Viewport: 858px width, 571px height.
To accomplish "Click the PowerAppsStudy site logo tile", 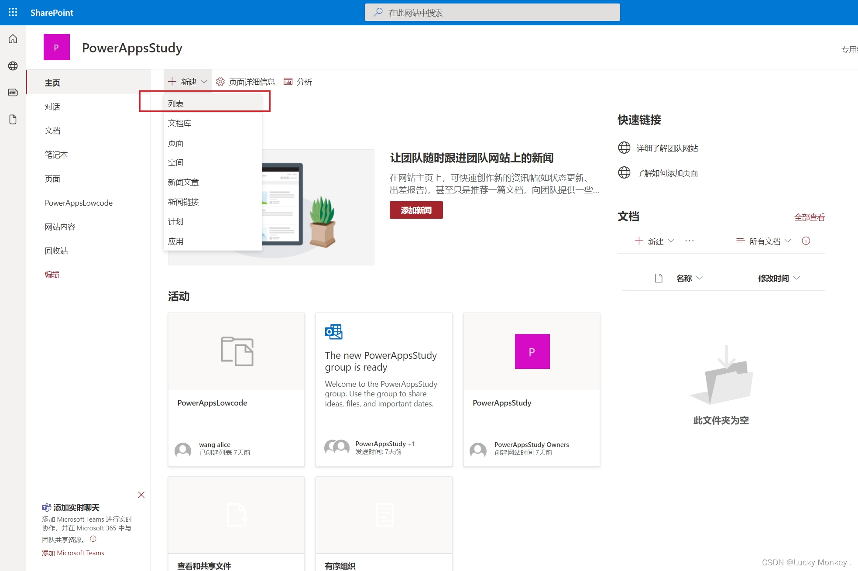I will tap(57, 47).
